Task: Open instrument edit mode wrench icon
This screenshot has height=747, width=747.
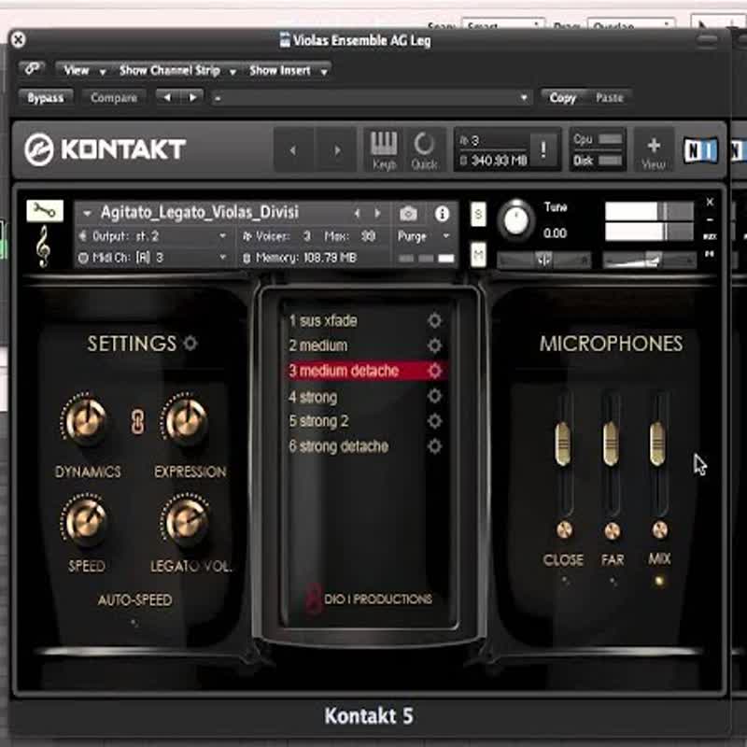Action: [45, 211]
